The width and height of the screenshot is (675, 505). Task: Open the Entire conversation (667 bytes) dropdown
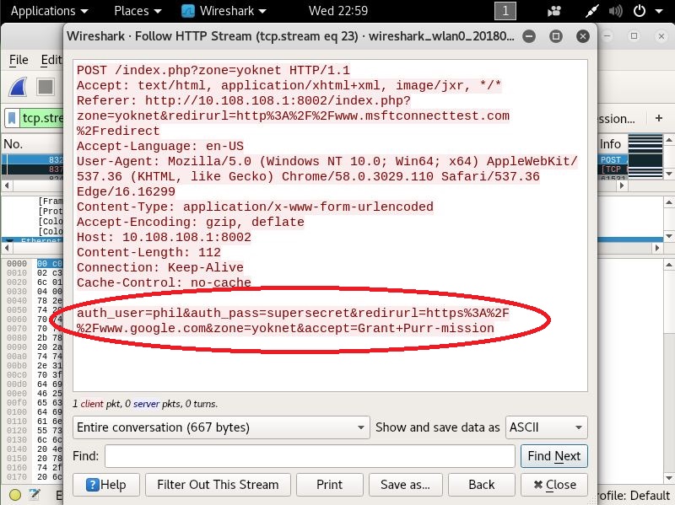221,427
